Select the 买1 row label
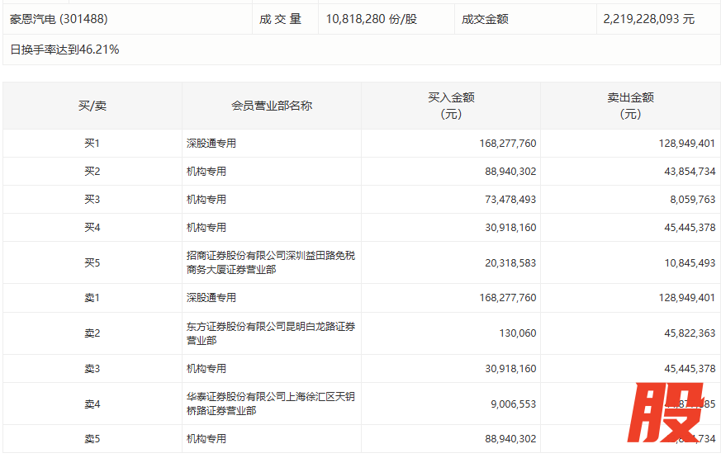This screenshot has width=721, height=458. point(92,144)
